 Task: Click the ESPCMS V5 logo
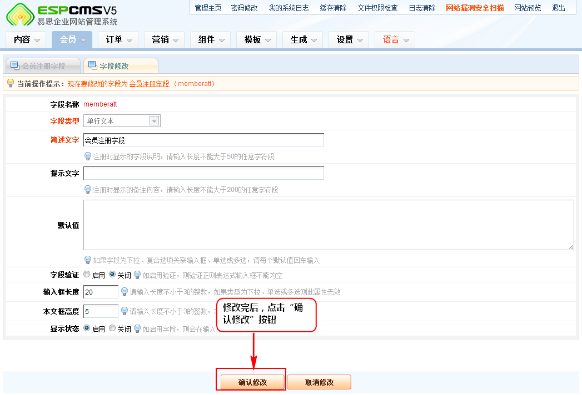coord(61,15)
